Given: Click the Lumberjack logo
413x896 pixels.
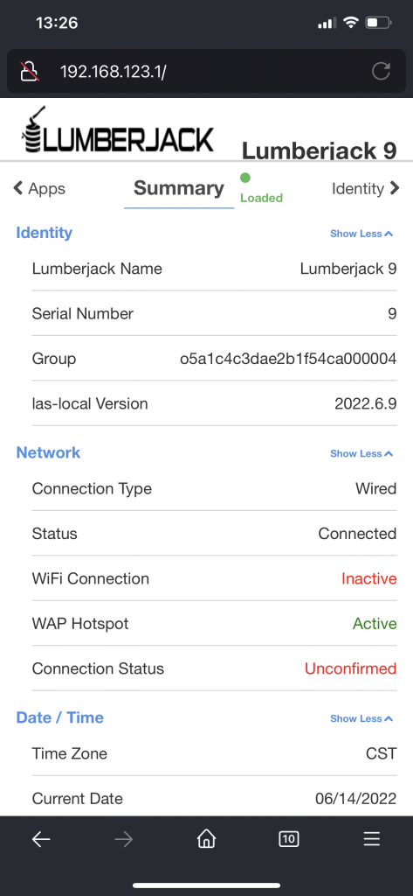Looking at the screenshot, I should click(118, 130).
